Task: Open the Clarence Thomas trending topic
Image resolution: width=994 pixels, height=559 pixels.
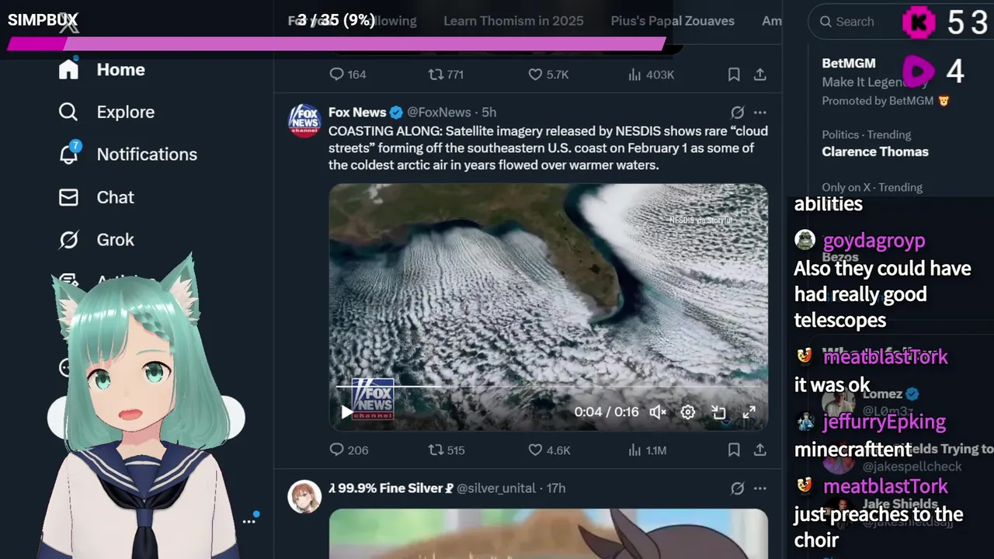Action: coord(875,151)
